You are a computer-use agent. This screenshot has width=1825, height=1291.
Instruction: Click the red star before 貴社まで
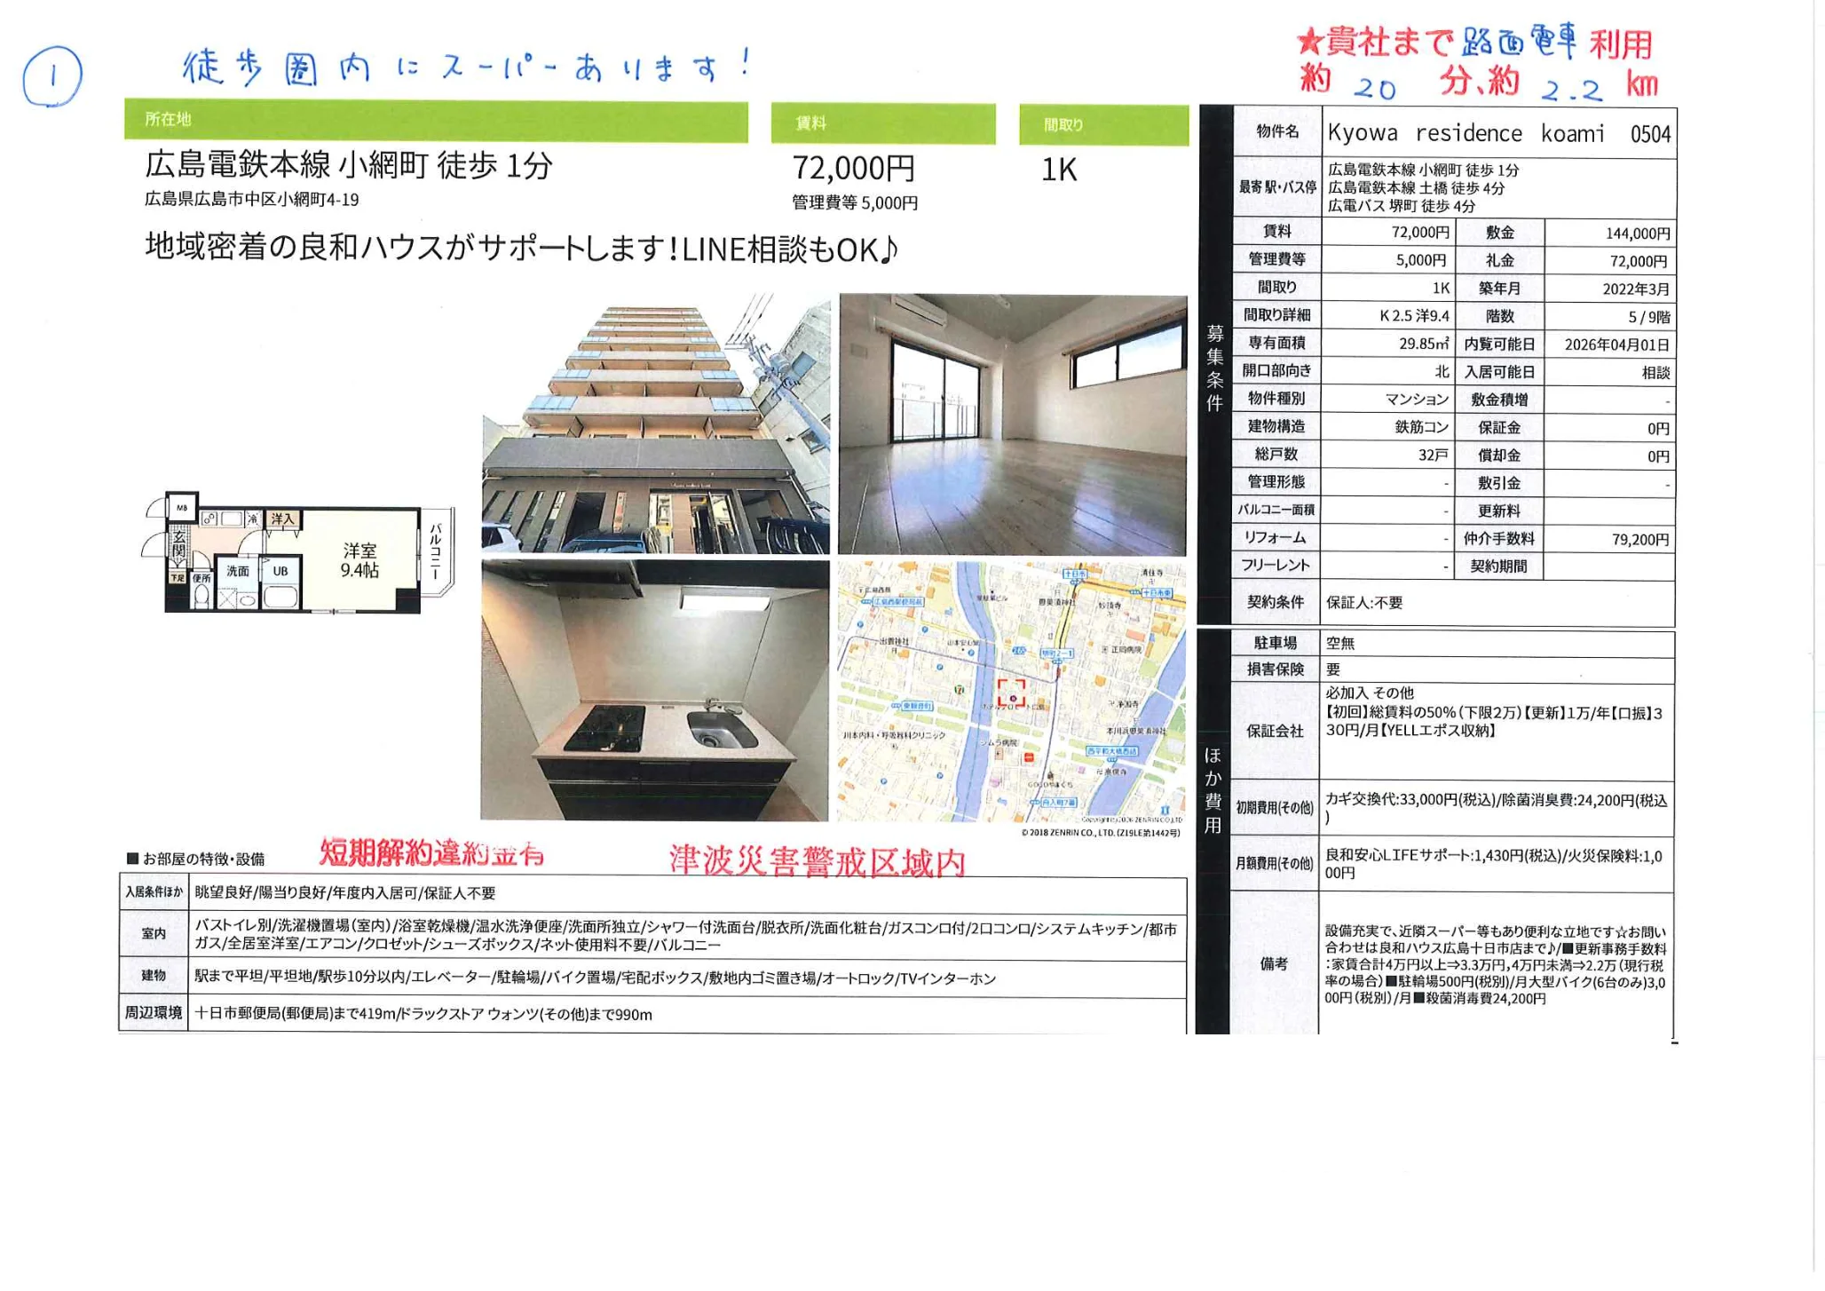pyautogui.click(x=1309, y=41)
